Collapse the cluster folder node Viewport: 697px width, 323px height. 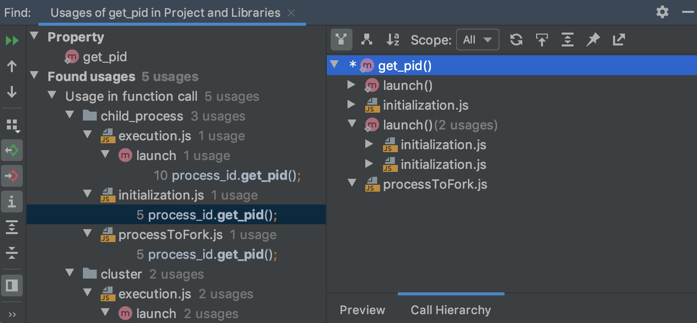pos(70,273)
